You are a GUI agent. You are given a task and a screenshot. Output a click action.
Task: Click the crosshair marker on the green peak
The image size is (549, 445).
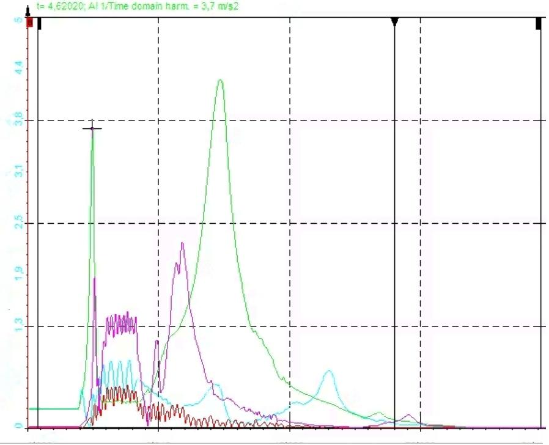[92, 128]
